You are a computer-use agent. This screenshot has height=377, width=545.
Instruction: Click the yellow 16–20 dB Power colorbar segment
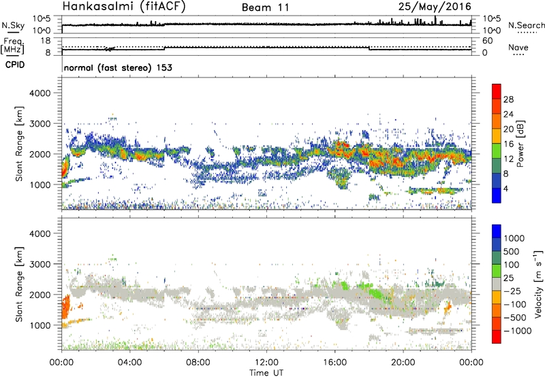click(497, 136)
